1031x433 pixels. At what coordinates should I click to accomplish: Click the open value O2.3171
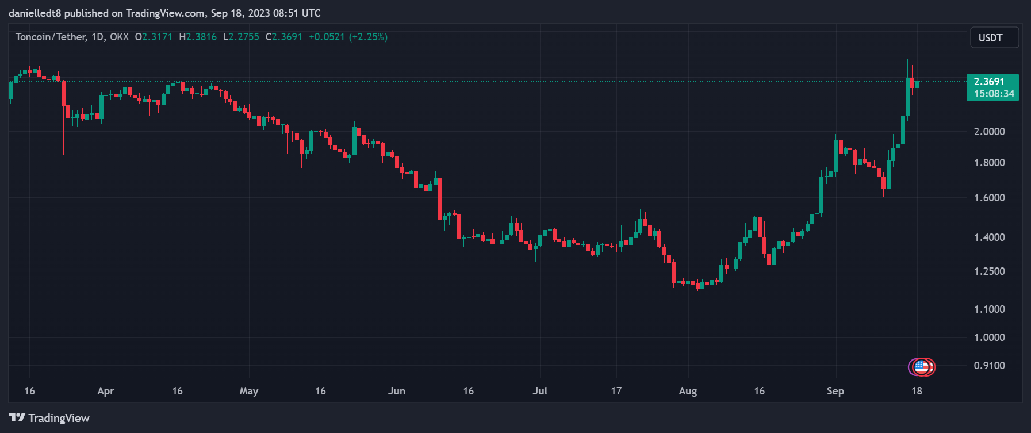click(154, 37)
